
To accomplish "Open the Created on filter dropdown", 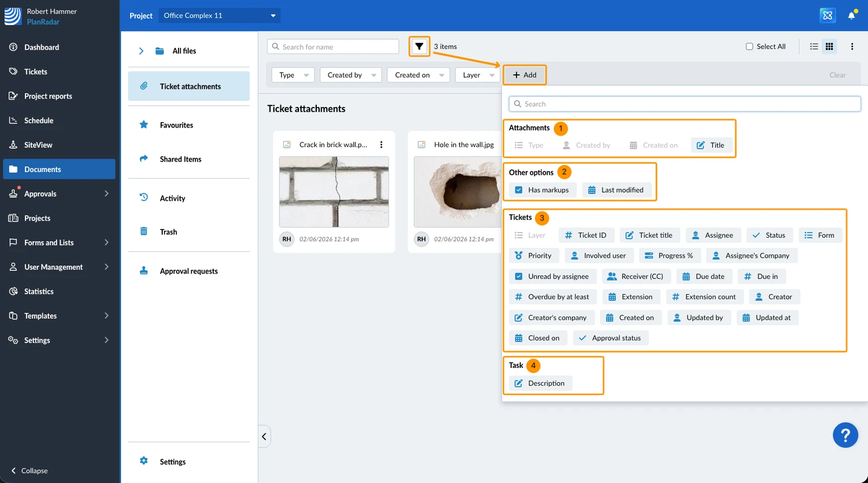I will point(418,75).
